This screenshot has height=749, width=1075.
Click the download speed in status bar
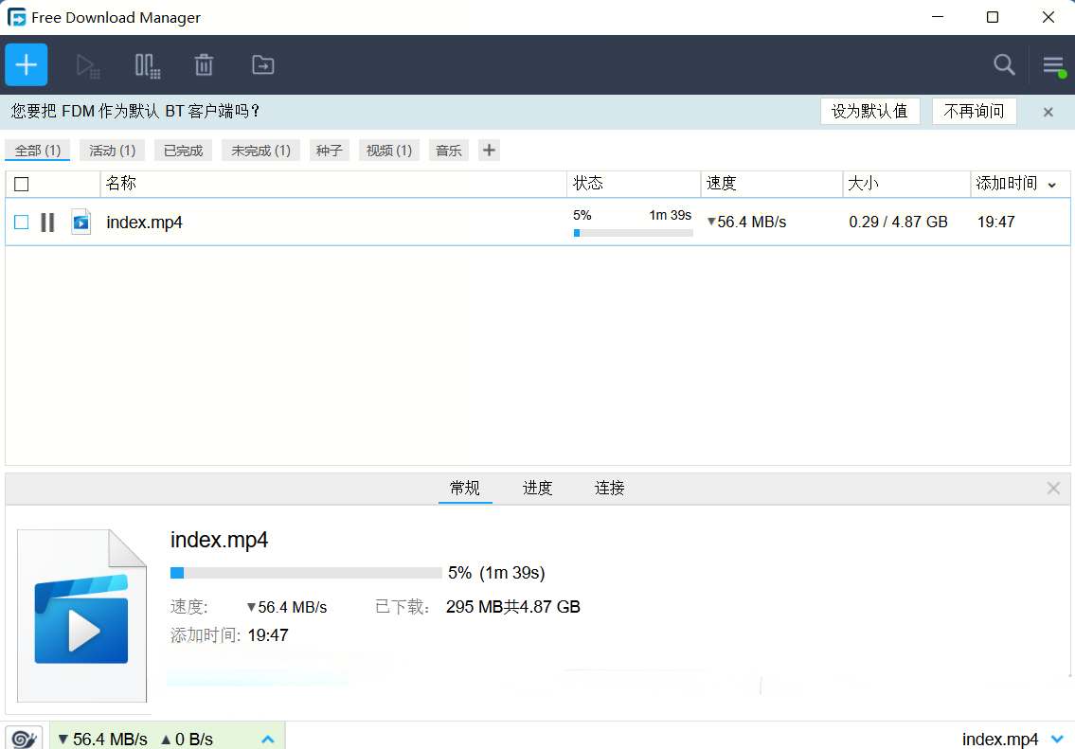(x=103, y=740)
